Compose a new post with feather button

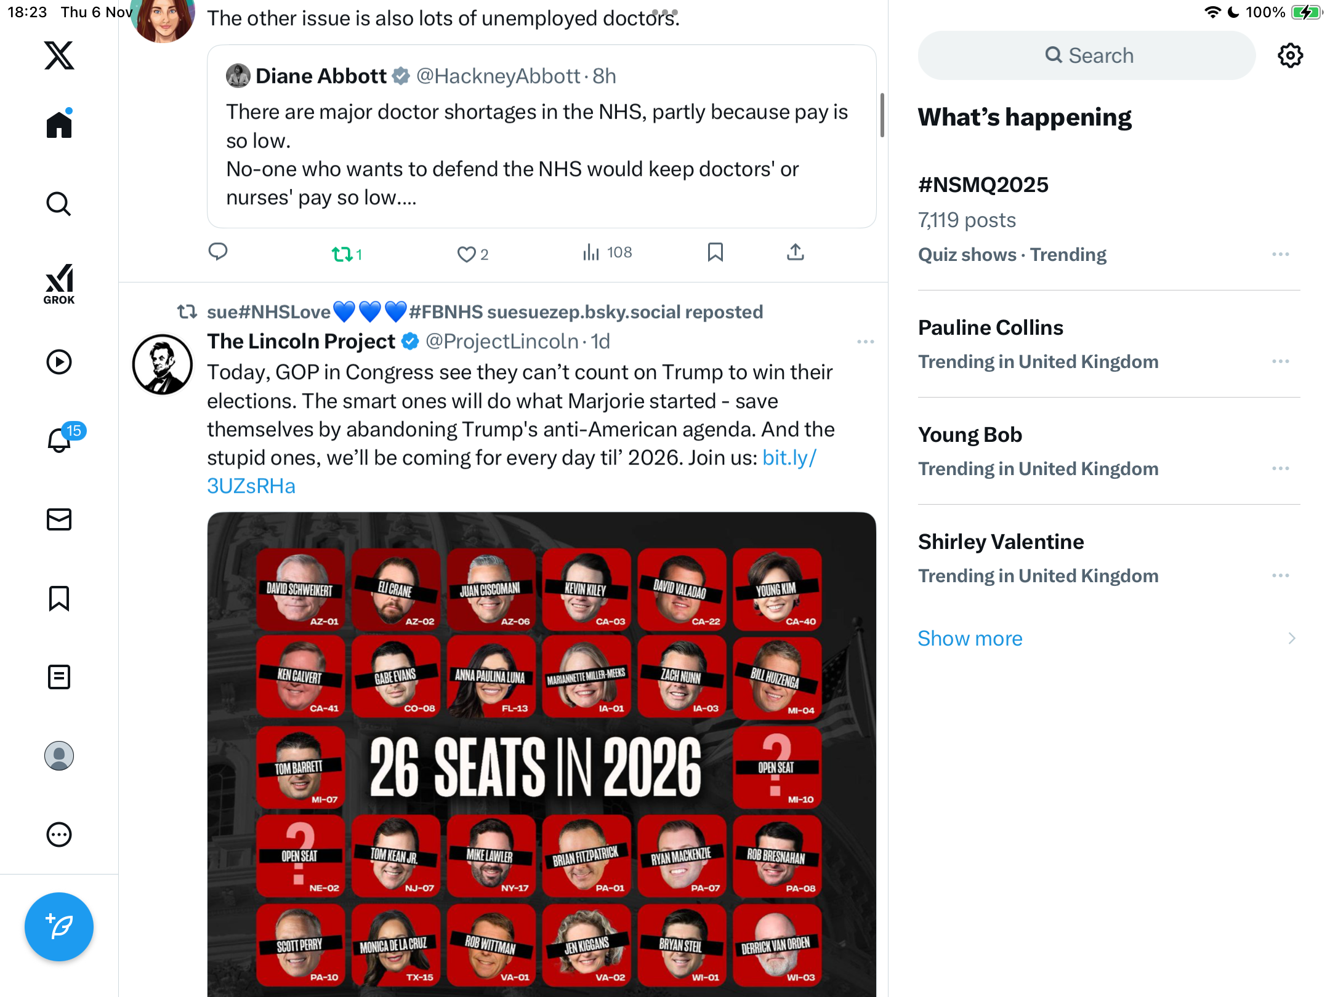pos(59,926)
